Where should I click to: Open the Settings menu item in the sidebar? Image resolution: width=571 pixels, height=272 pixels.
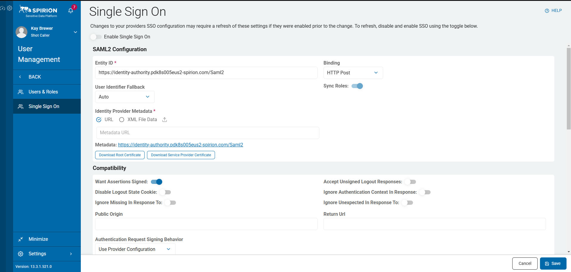[37, 254]
